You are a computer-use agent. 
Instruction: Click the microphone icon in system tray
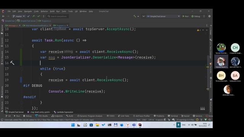click(178, 125)
